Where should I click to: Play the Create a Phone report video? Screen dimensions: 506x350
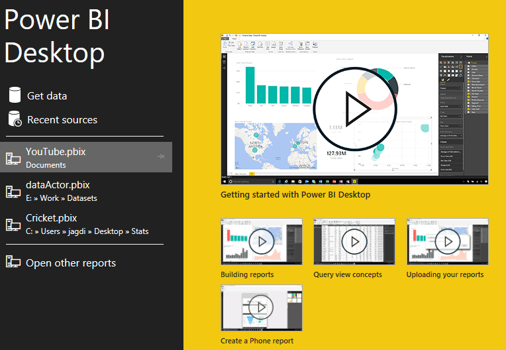pyautogui.click(x=262, y=308)
